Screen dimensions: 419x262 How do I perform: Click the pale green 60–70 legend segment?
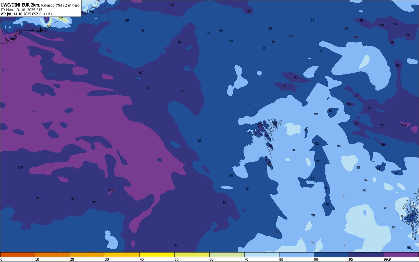coord(227,254)
